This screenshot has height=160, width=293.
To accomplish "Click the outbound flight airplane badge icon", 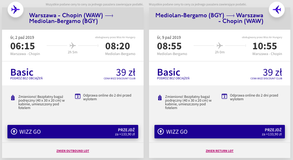I will (x=15, y=10).
